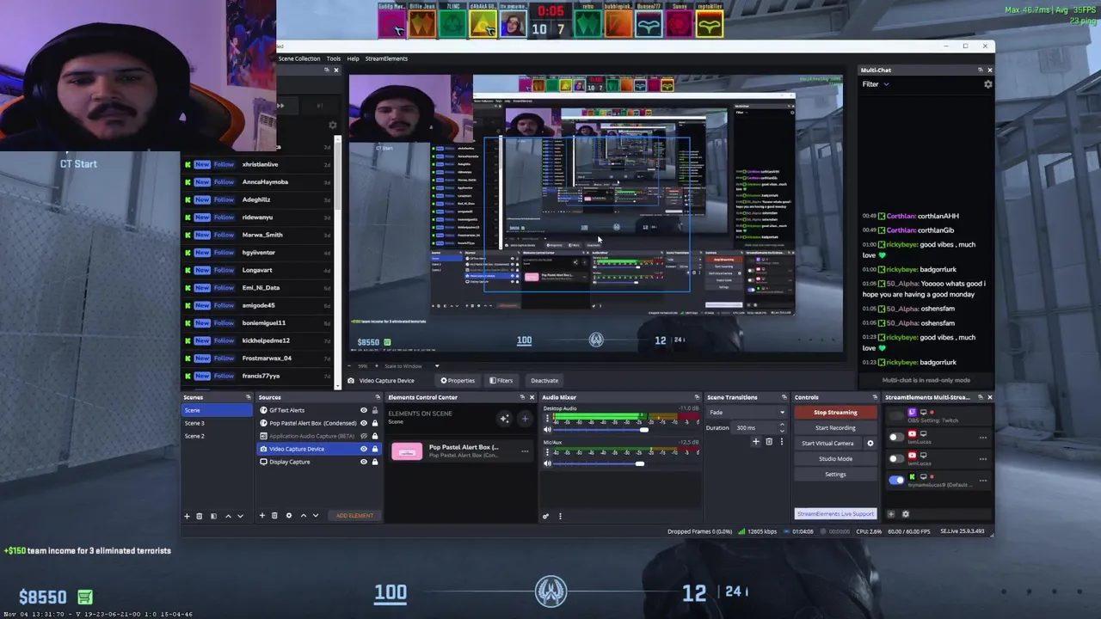Image resolution: width=1101 pixels, height=619 pixels.
Task: Toggle visibility of Gif Text Alerts source
Action: point(363,410)
